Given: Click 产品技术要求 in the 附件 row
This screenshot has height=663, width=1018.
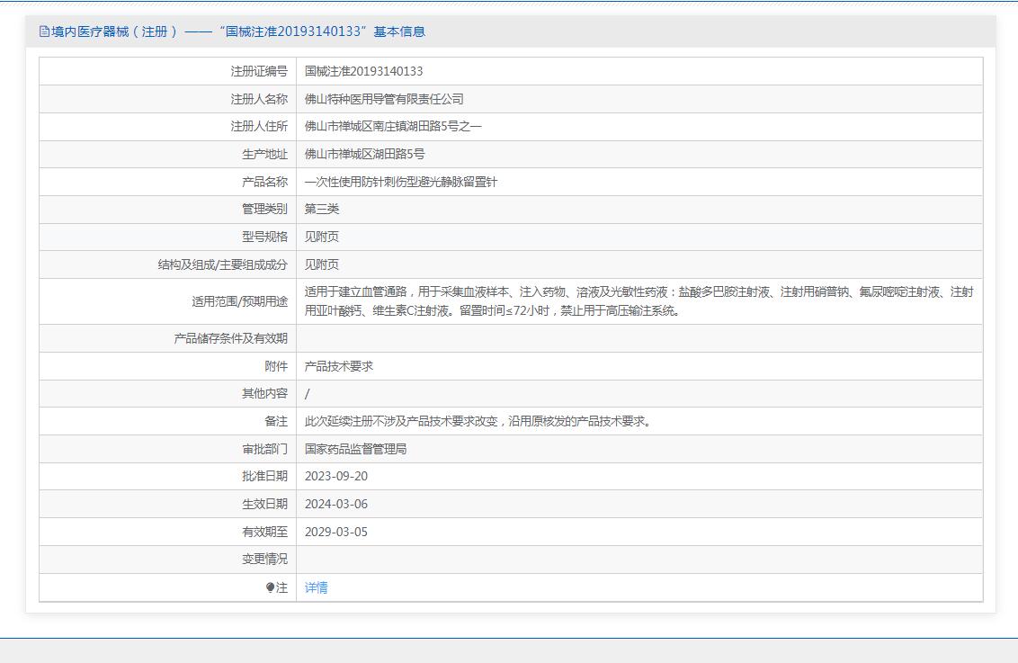Looking at the screenshot, I should [339, 366].
